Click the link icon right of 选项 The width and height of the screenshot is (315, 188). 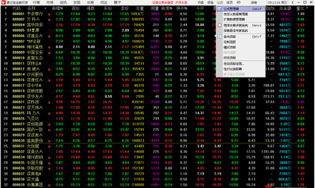(x=238, y=2)
